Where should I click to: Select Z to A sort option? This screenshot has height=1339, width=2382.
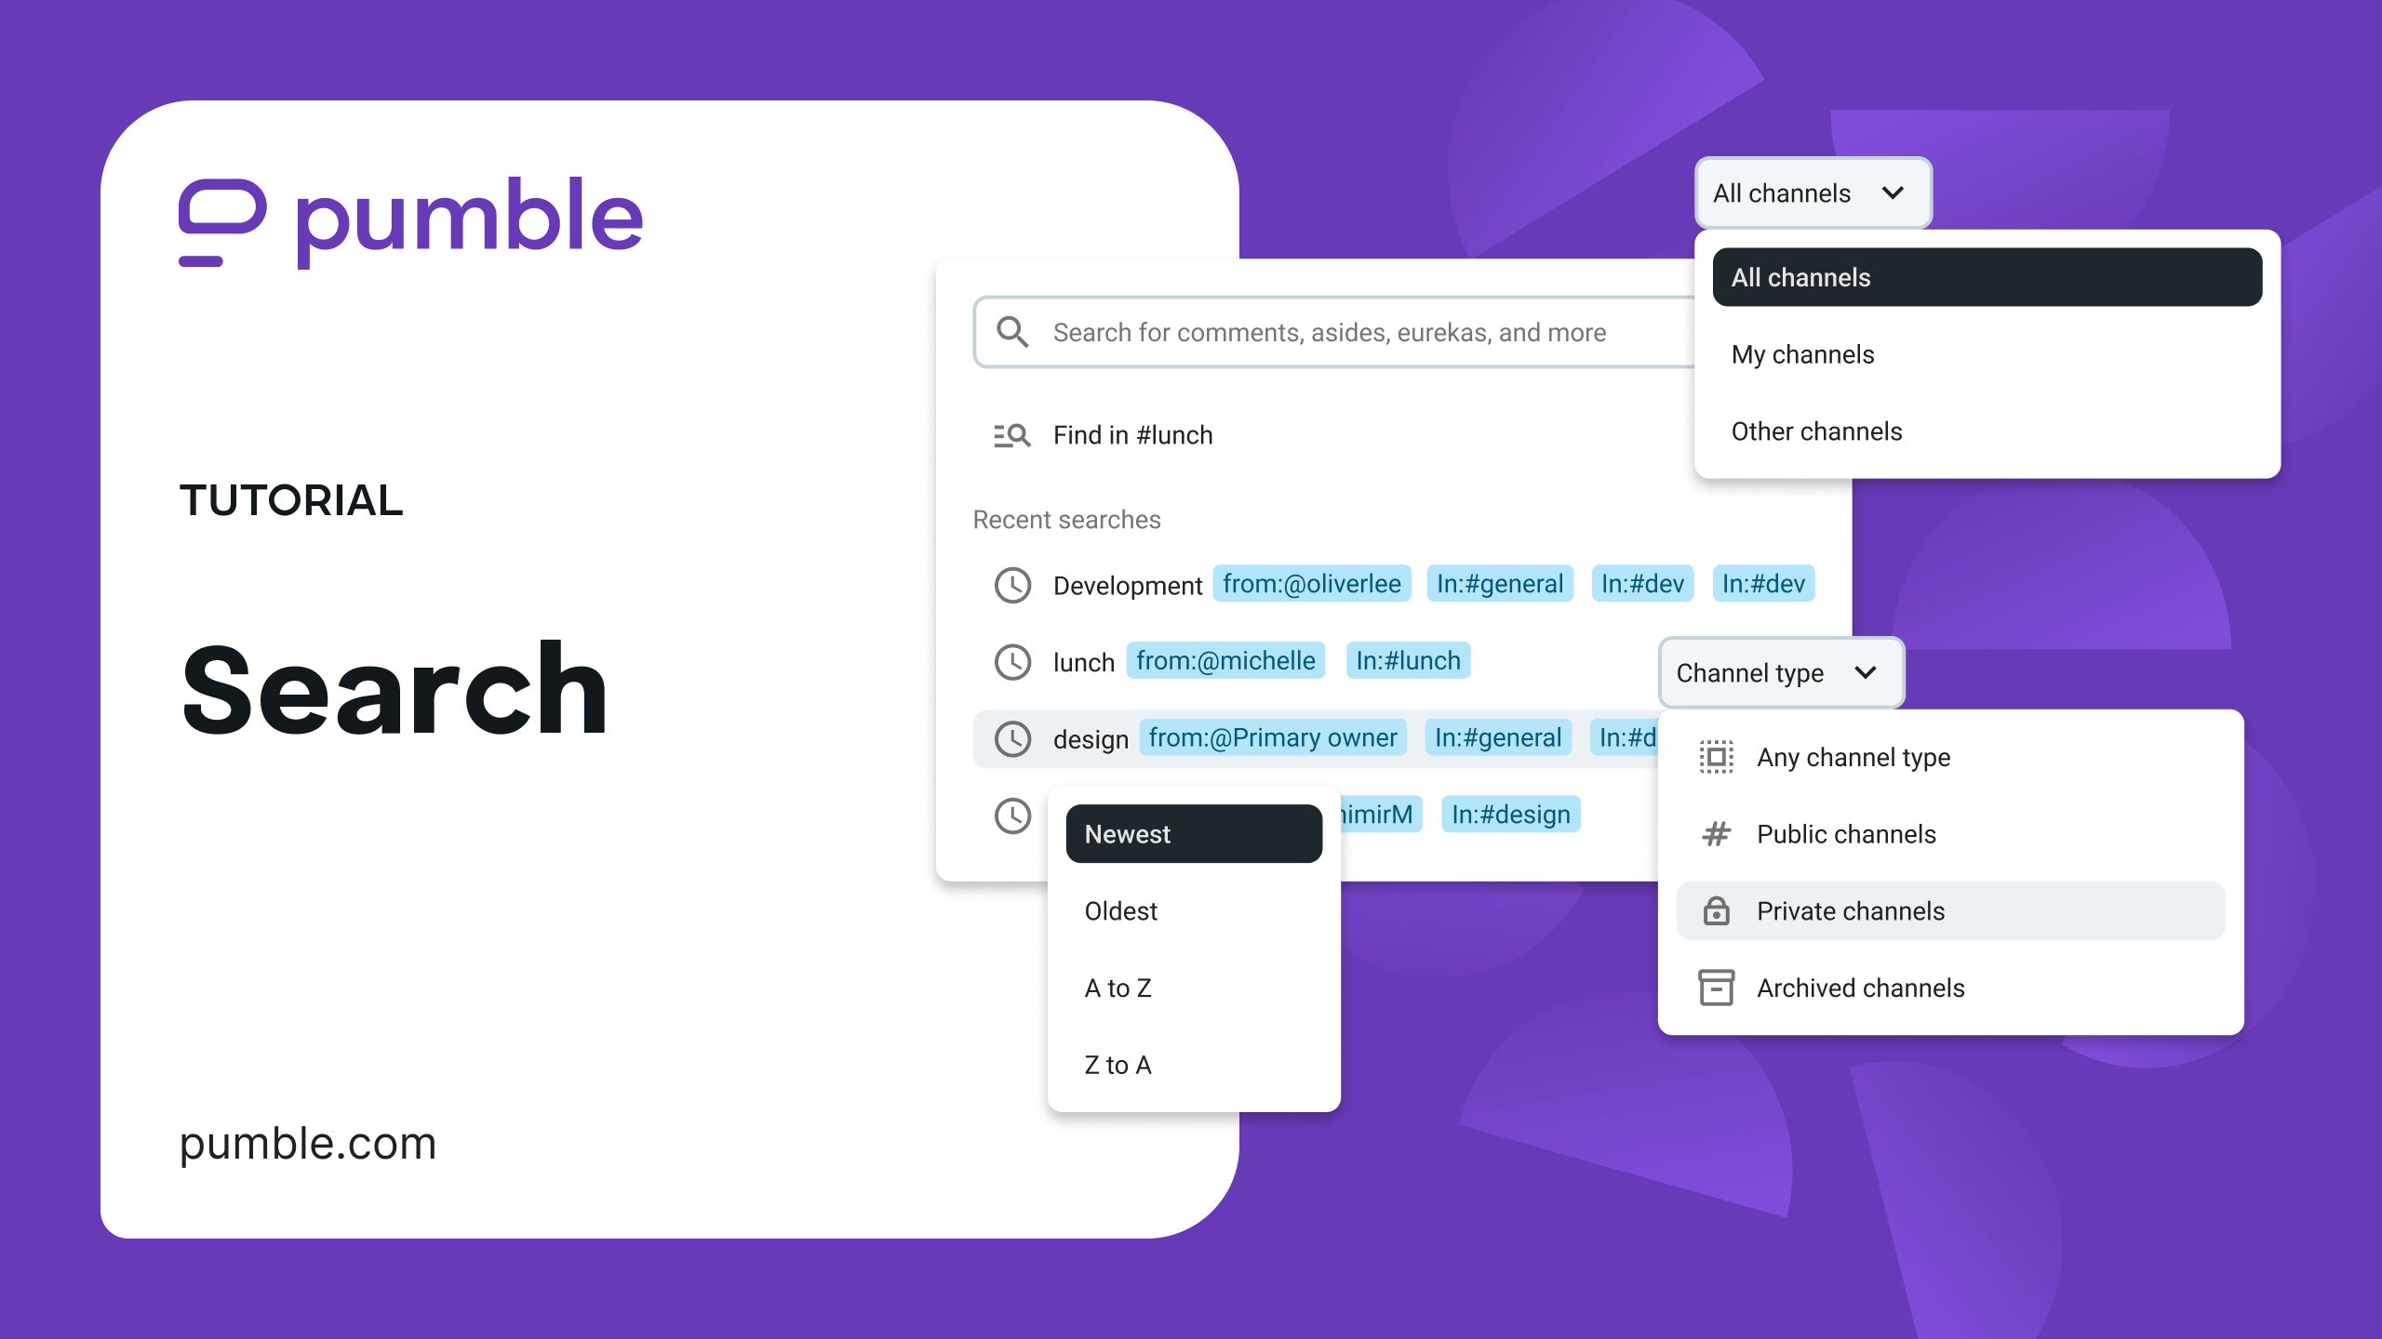(1117, 1065)
